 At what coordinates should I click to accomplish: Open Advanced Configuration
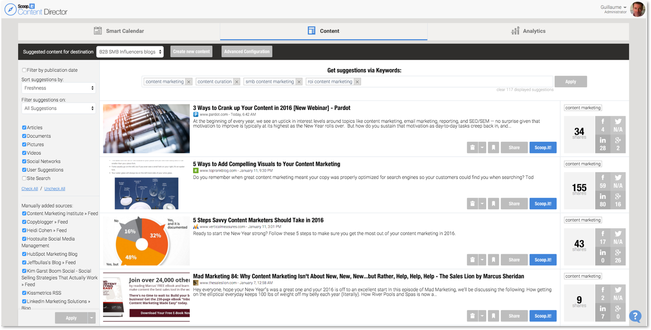pos(247,52)
